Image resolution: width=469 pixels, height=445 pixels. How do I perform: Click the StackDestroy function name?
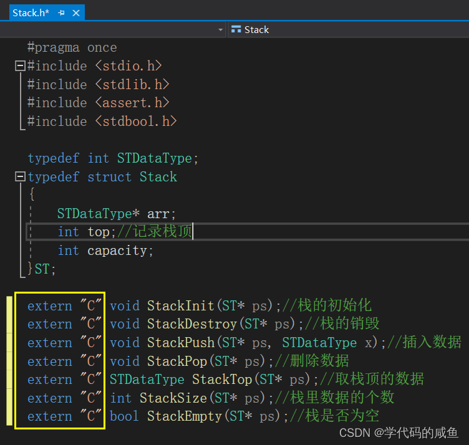[x=191, y=324]
